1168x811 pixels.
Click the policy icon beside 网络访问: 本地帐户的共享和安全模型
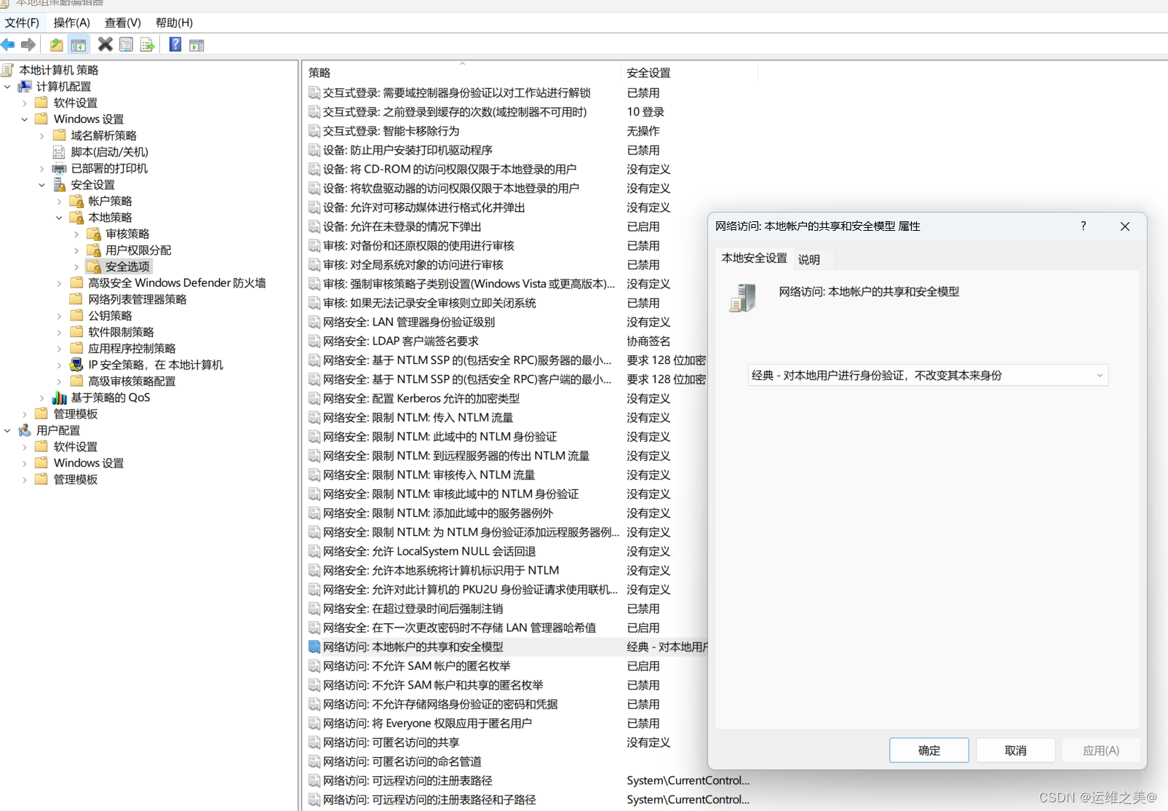[x=314, y=646]
